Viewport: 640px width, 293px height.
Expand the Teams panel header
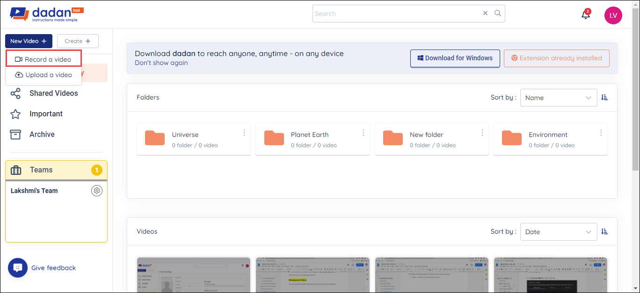[57, 170]
